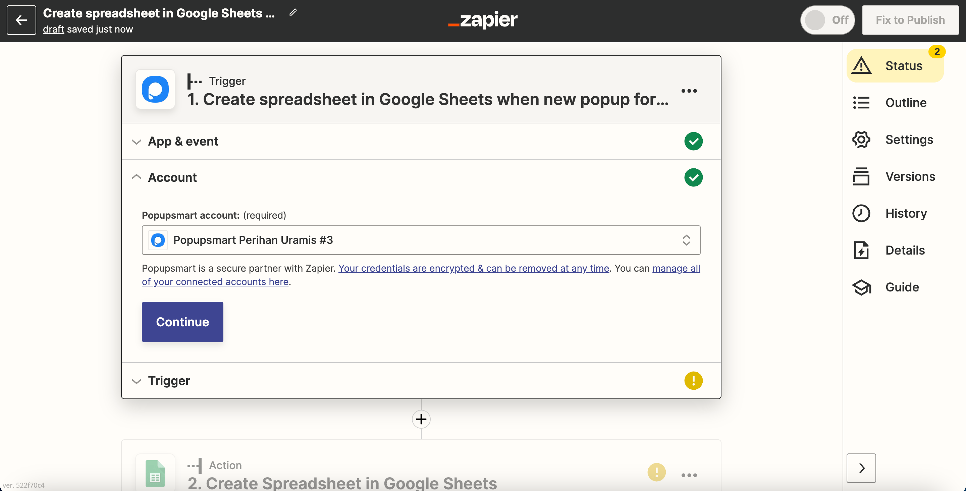The height and width of the screenshot is (491, 966).
Task: Open the Outline view from the sidebar
Action: (x=896, y=102)
